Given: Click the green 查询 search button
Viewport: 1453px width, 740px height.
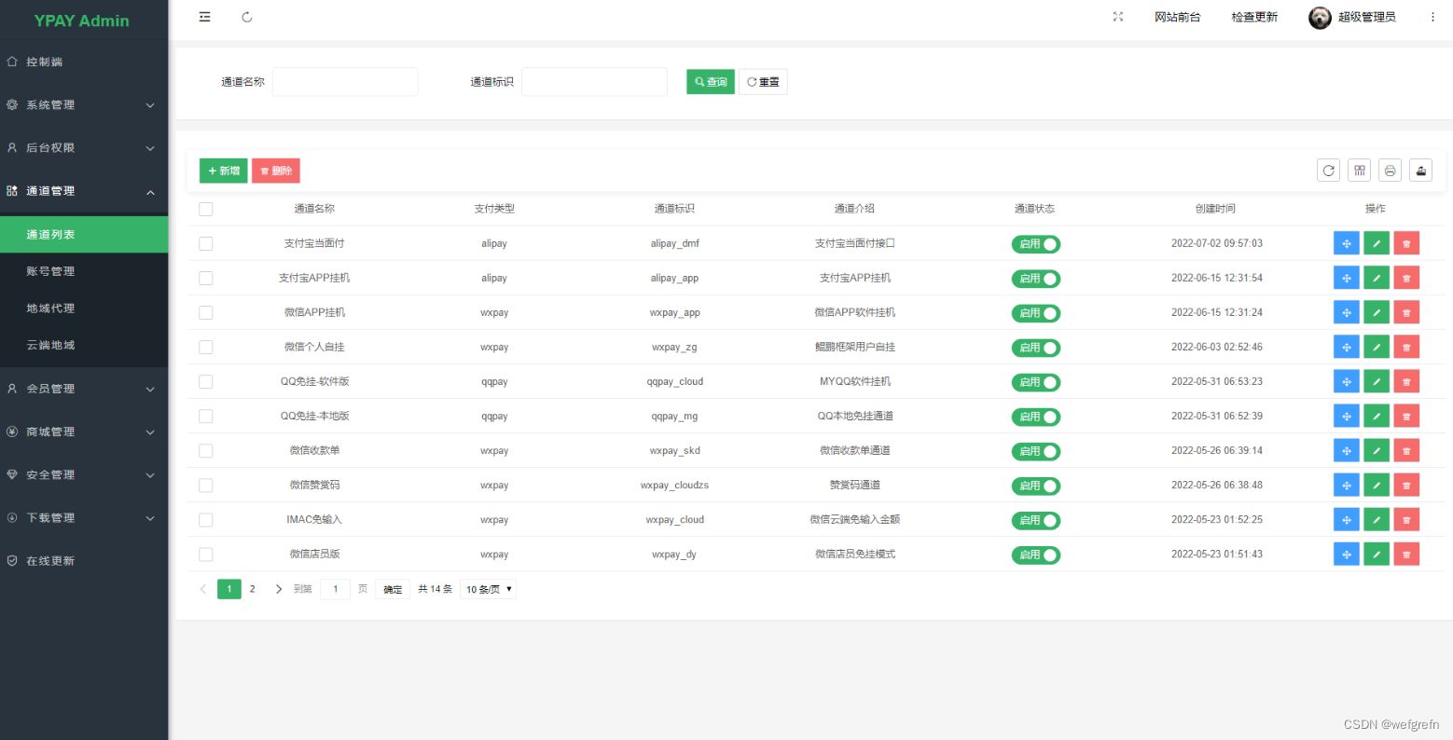Looking at the screenshot, I should point(710,81).
